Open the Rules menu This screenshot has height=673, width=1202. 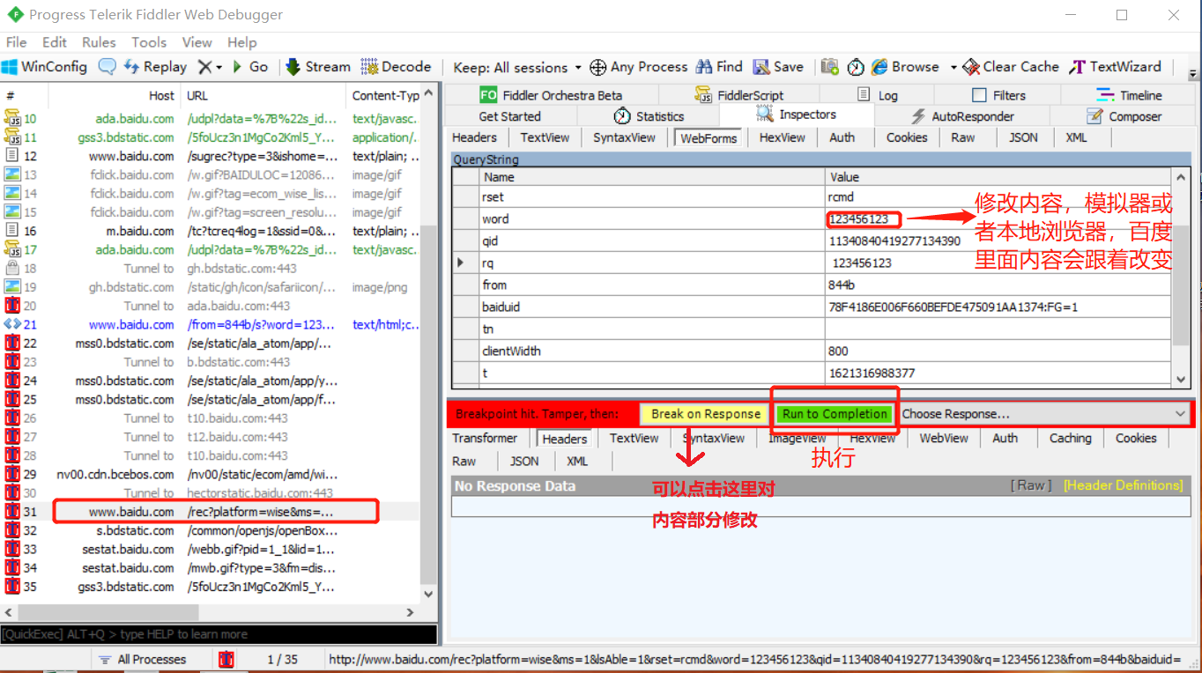pos(99,42)
